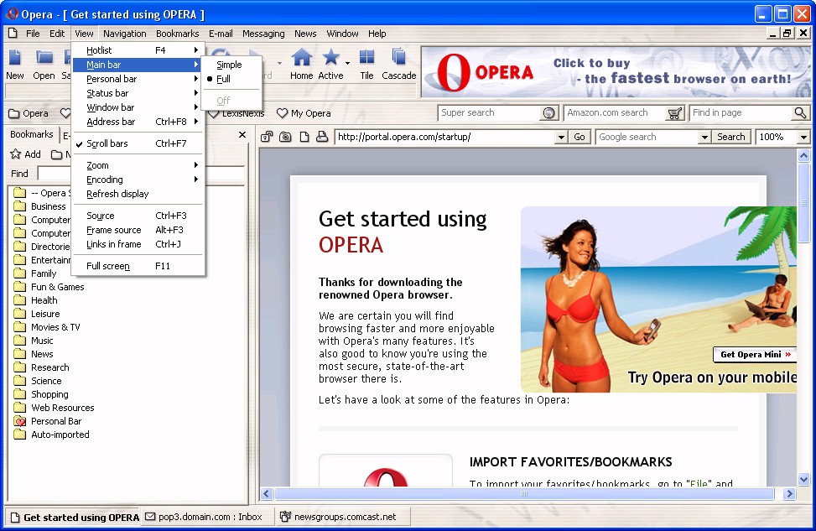
Task: Click the newsgroups.comcast.net window tab icon
Action: coord(285,517)
